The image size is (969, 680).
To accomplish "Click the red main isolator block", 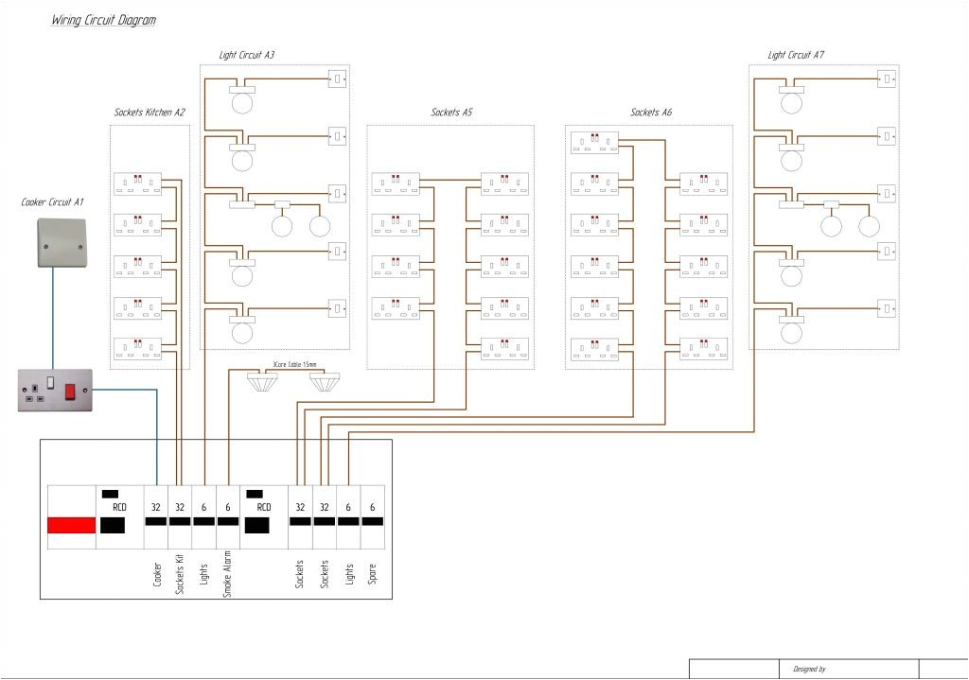I will (71, 527).
